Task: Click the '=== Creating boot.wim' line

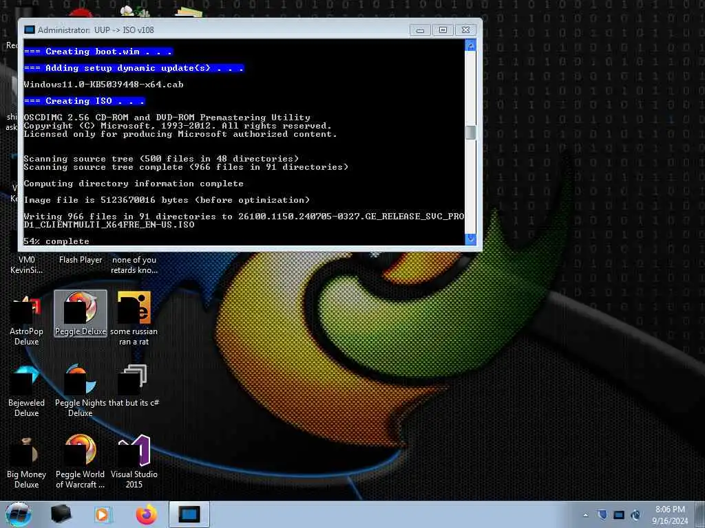Action: 98,52
